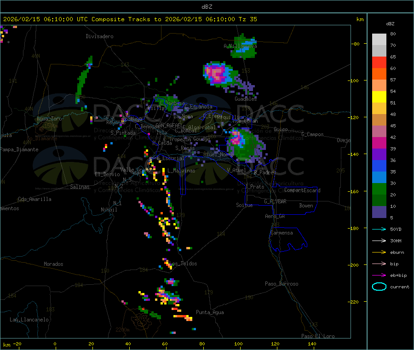Click the 'Punta_Agua' map label

210,312
